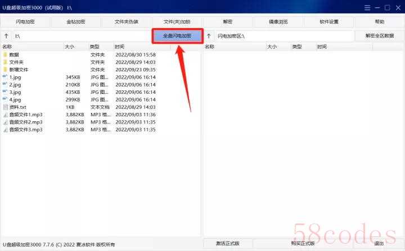Select the 数据 folder icon
Screen dimensions: 405x251
tap(5, 54)
